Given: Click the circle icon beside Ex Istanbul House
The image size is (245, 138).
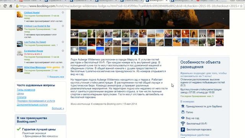Looking at the screenshot, I should click(63, 51).
